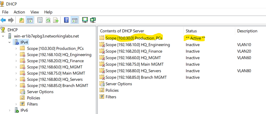The width and height of the screenshot is (266, 114).
Task: Open the blue Help question mark icon
Action: pos(66,20)
